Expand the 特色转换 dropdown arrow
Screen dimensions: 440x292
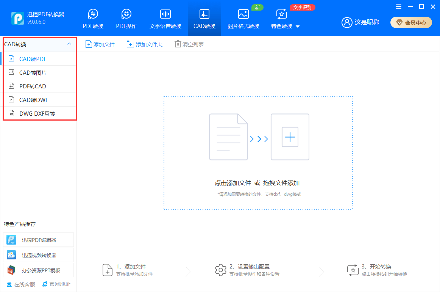pyautogui.click(x=298, y=27)
